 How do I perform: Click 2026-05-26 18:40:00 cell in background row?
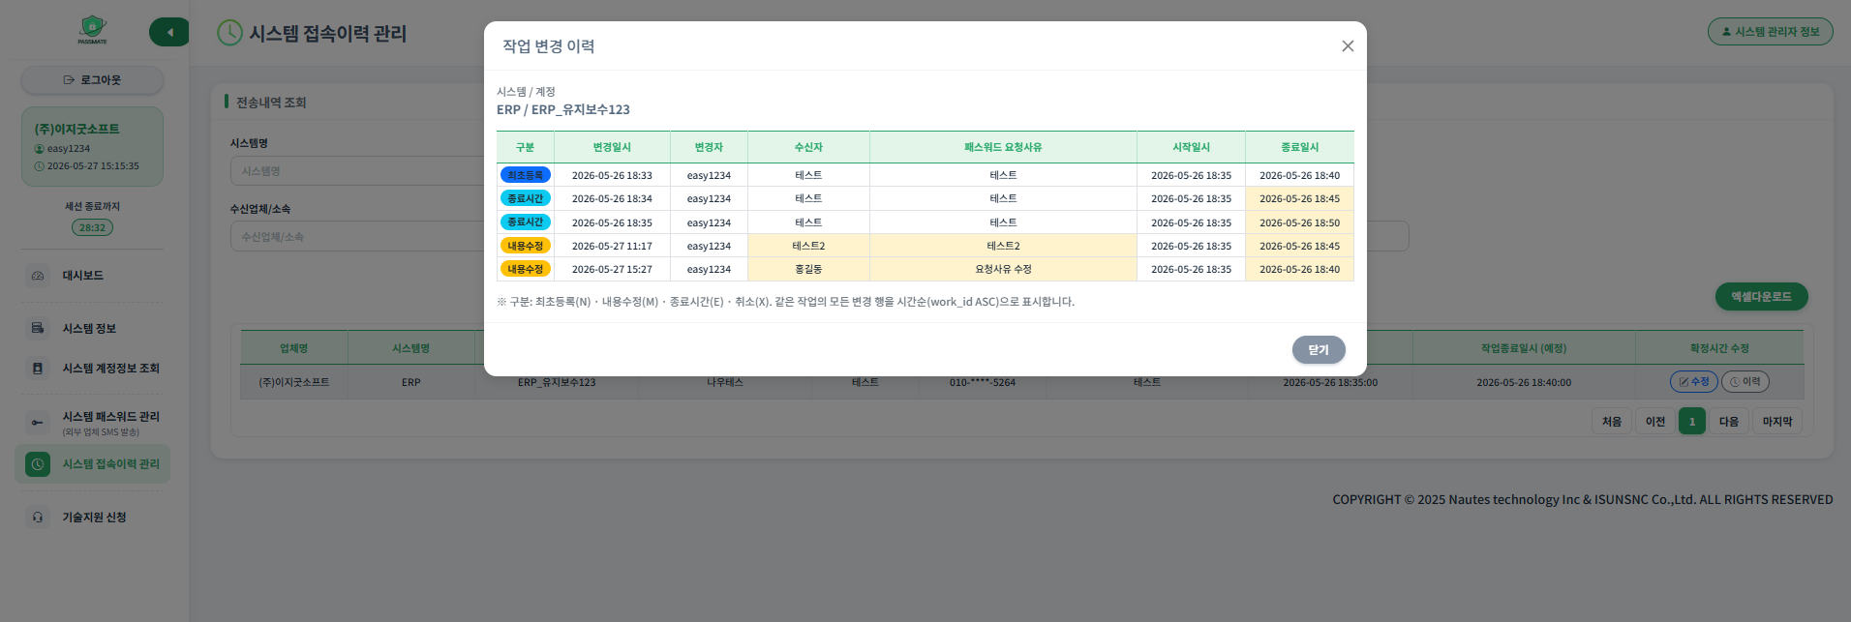pos(1524,383)
